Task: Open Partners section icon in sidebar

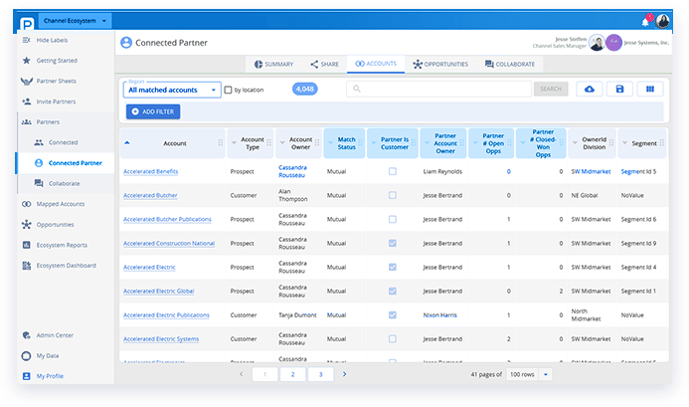Action: point(27,121)
